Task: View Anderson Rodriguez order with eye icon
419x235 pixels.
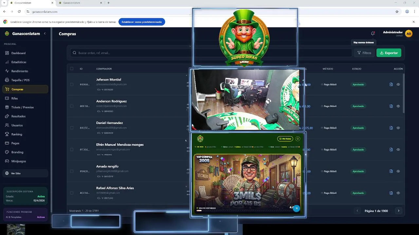Action: 398,106
